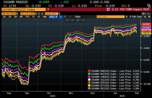Click the magnifier zoom tool

(83, 20)
